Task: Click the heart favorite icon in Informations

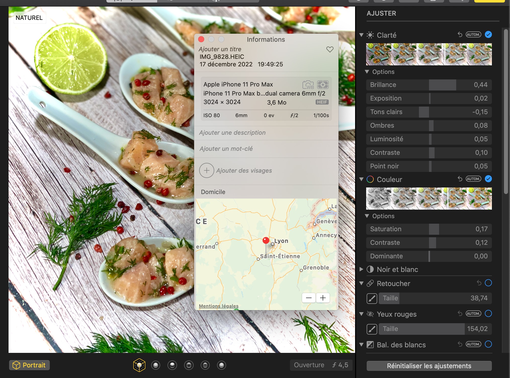Action: pos(330,49)
